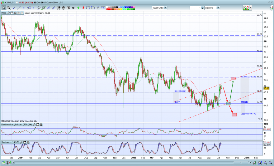Open the 10000 units dropdown
Viewport: 274px width, 166px height.
click(x=165, y=8)
